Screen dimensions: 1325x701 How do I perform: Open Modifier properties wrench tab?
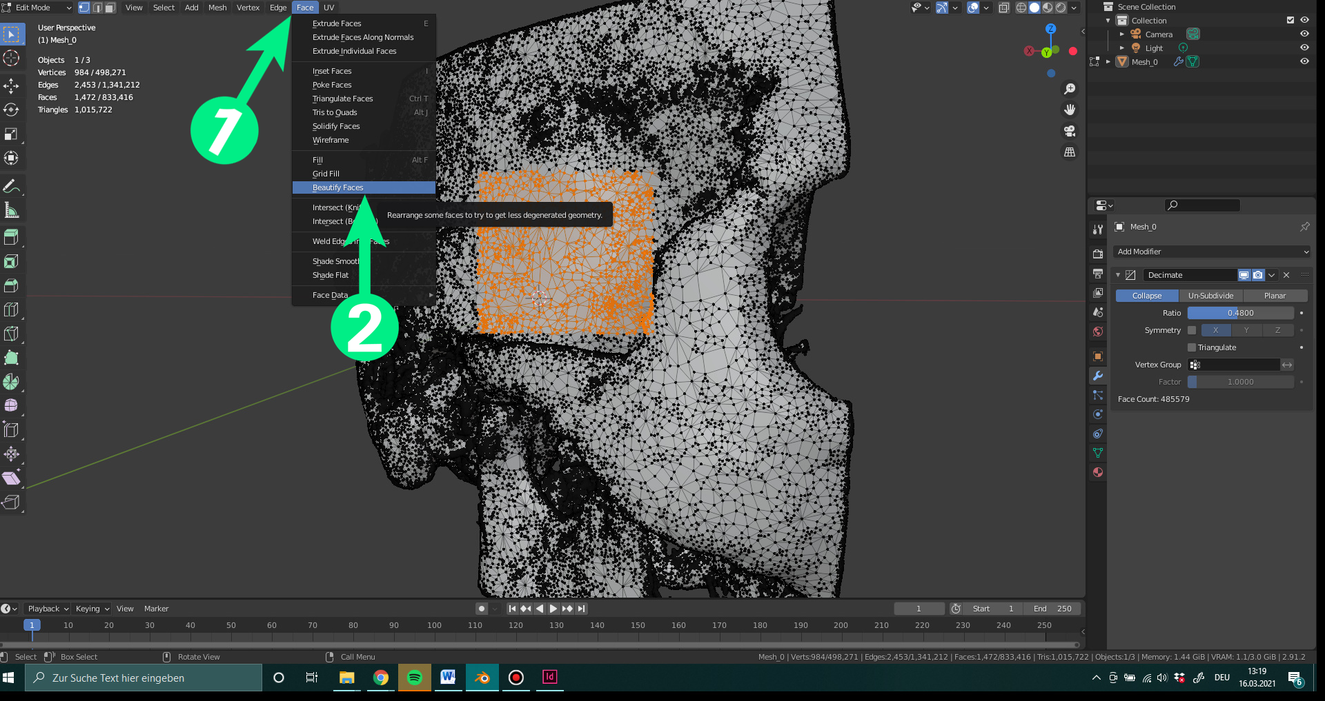pos(1098,376)
